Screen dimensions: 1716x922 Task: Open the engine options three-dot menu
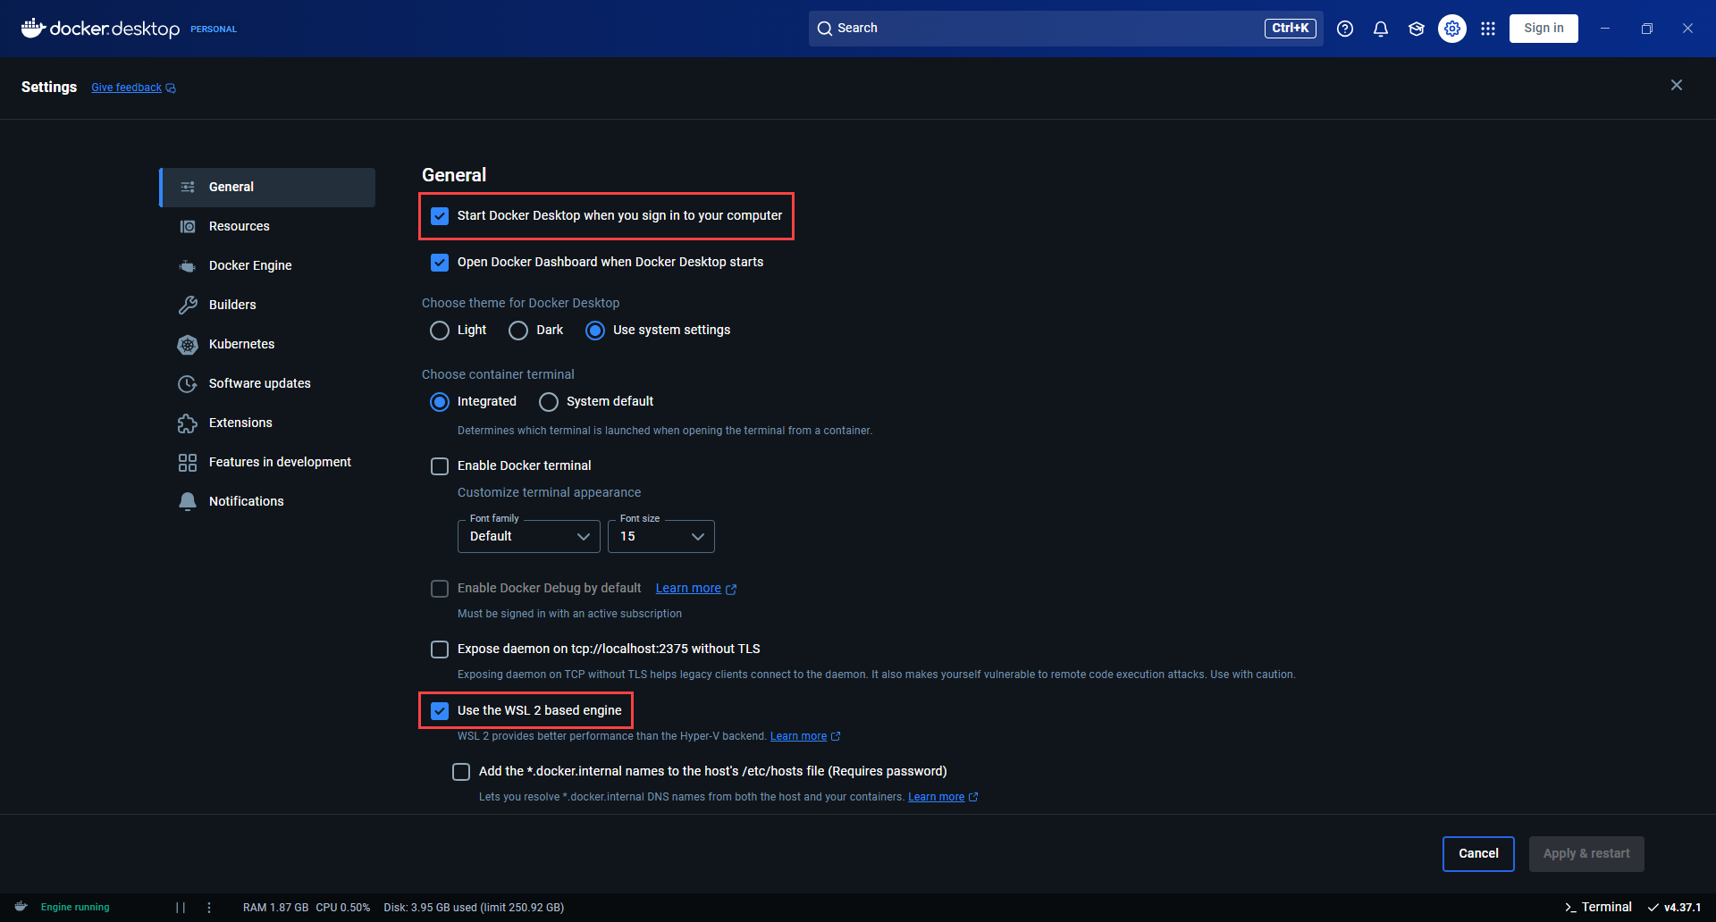point(209,908)
